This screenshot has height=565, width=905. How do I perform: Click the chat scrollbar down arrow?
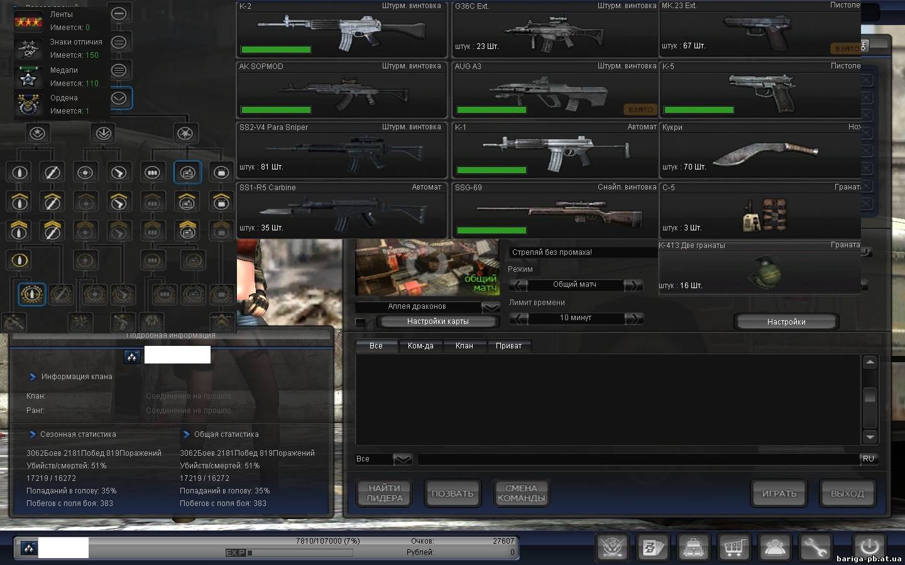click(870, 437)
